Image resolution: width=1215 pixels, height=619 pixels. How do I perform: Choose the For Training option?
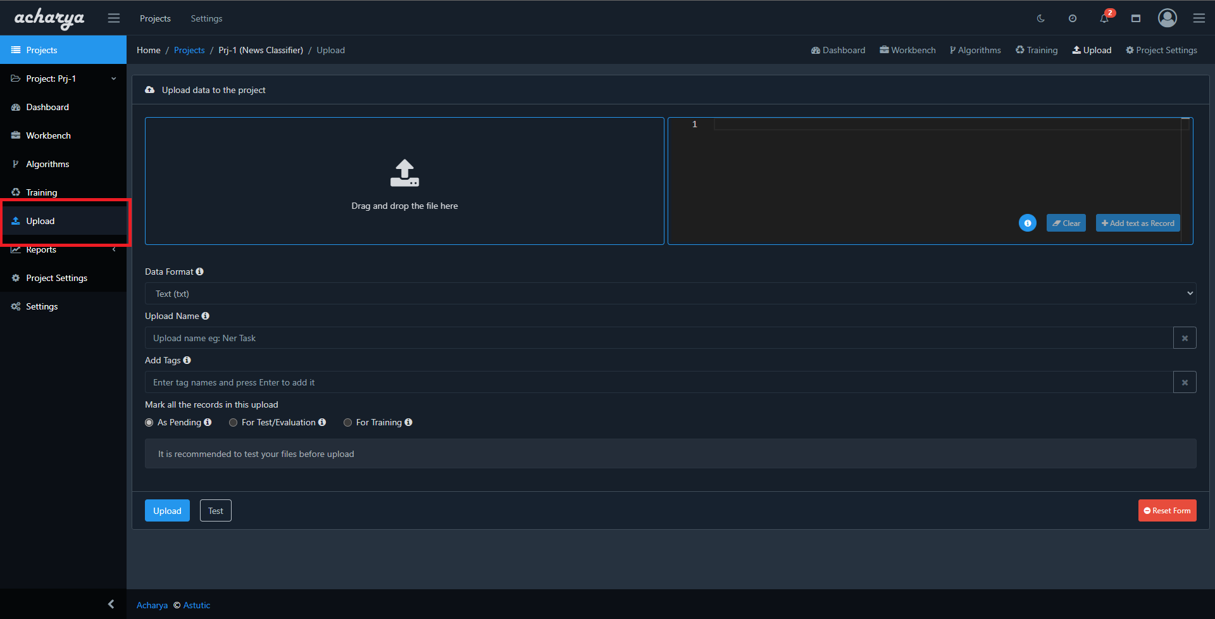pos(347,422)
